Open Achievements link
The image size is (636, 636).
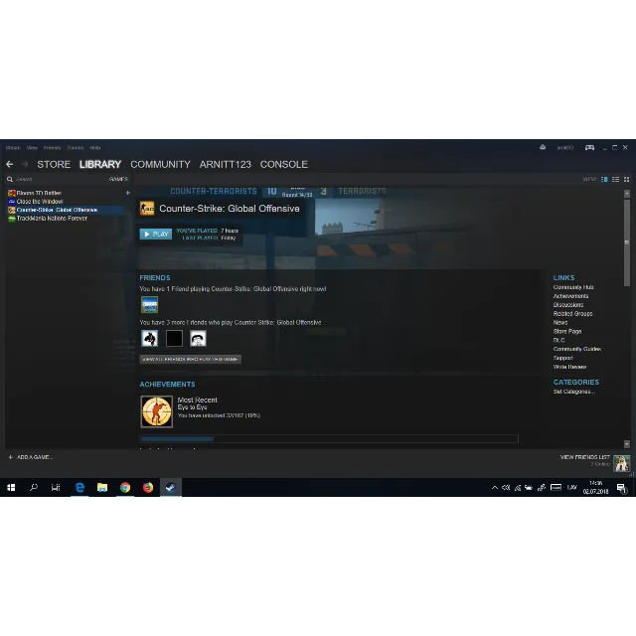pyautogui.click(x=570, y=296)
